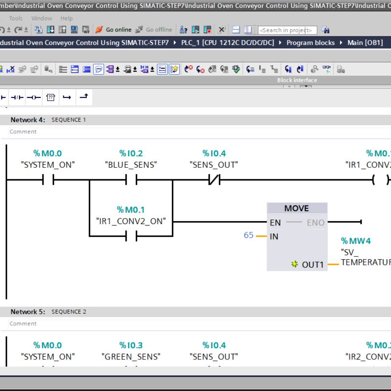The image size is (391, 391).
Task: Click the Start runtime (RT) icon
Action: 86,30
